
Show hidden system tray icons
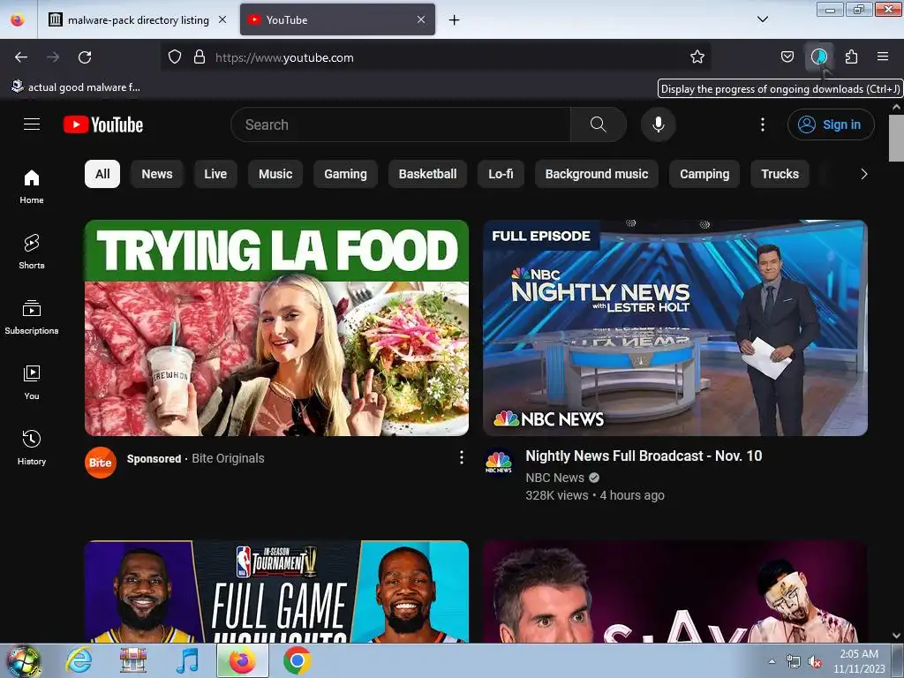click(772, 661)
